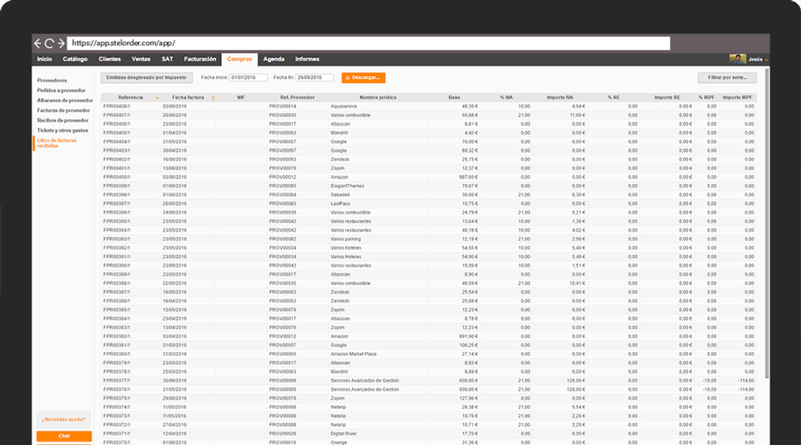The image size is (801, 445).
Task: Select Libro de facturas recibidas
Action: pyautogui.click(x=56, y=143)
